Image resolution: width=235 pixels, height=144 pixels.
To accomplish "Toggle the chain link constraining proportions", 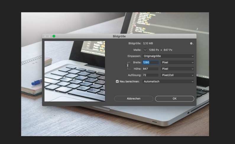I will 127,65.
